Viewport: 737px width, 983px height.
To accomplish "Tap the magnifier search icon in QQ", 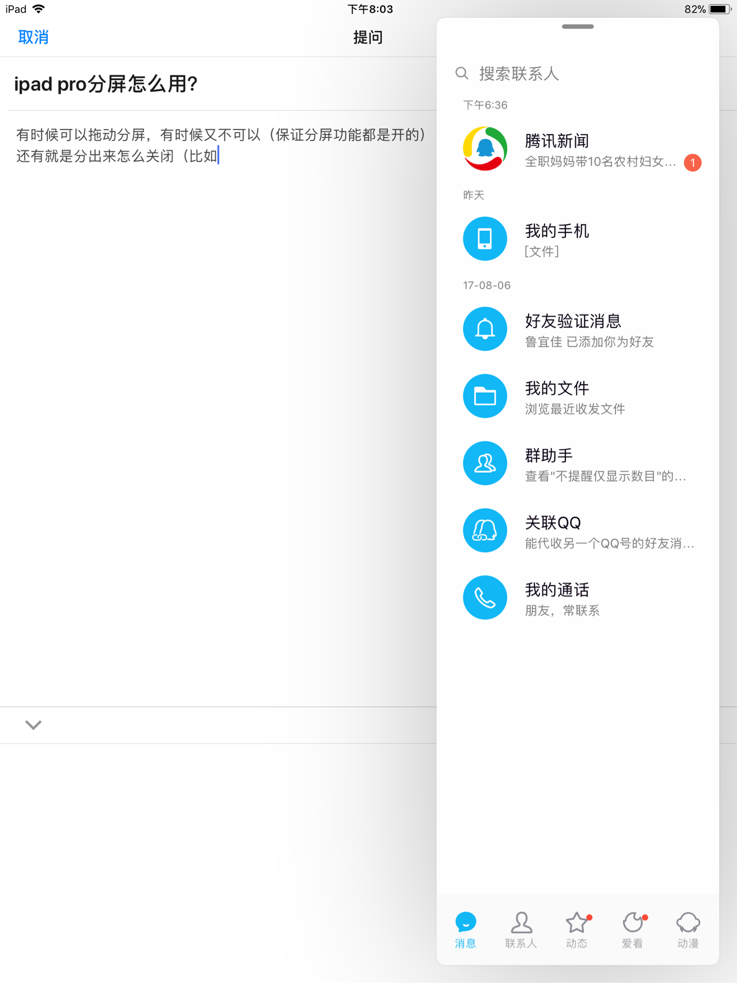I will coord(462,74).
